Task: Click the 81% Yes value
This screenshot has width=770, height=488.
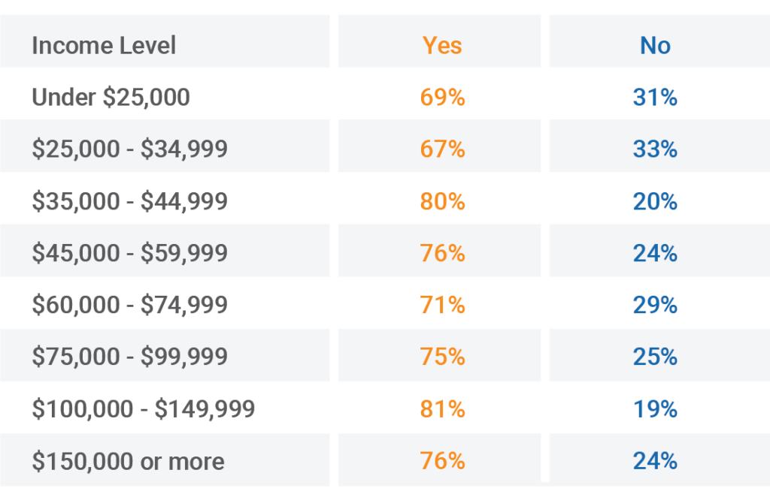Action: click(x=442, y=409)
